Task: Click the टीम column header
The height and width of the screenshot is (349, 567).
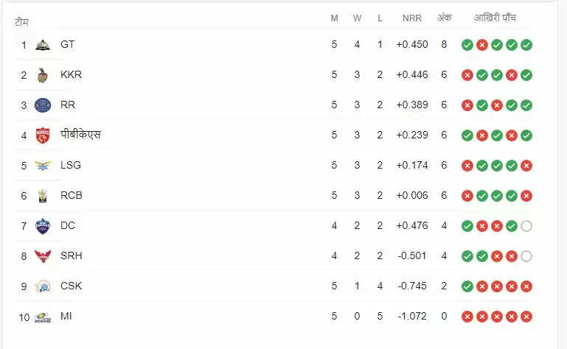Action: pos(21,22)
